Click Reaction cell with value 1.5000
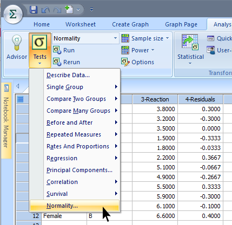 click(x=155, y=138)
